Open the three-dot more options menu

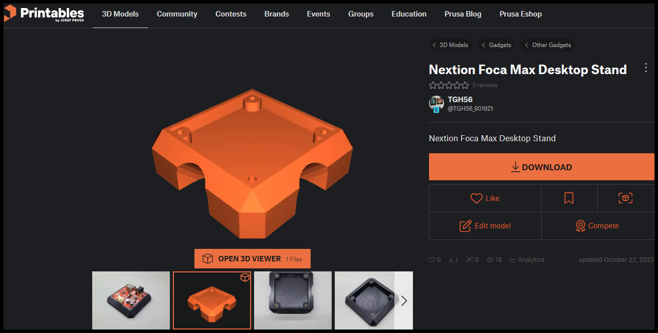pyautogui.click(x=646, y=68)
